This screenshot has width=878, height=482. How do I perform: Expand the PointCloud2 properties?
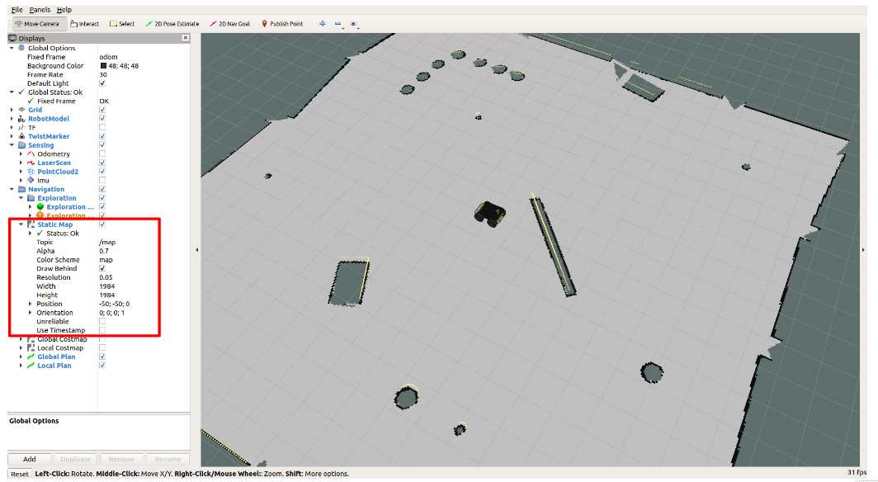coord(21,172)
